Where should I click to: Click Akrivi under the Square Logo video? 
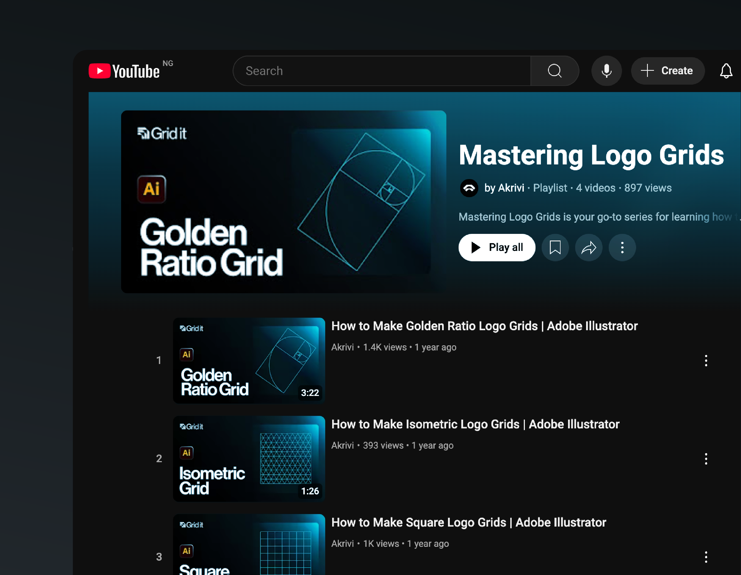[342, 544]
